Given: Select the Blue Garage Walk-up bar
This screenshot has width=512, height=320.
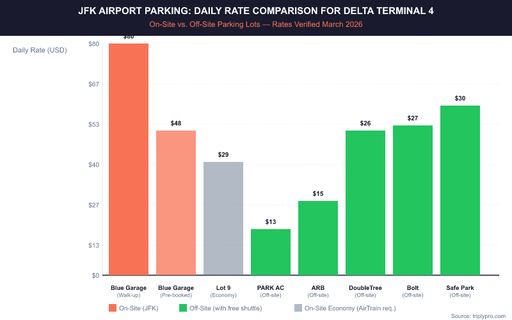Looking at the screenshot, I should click(x=129, y=159).
